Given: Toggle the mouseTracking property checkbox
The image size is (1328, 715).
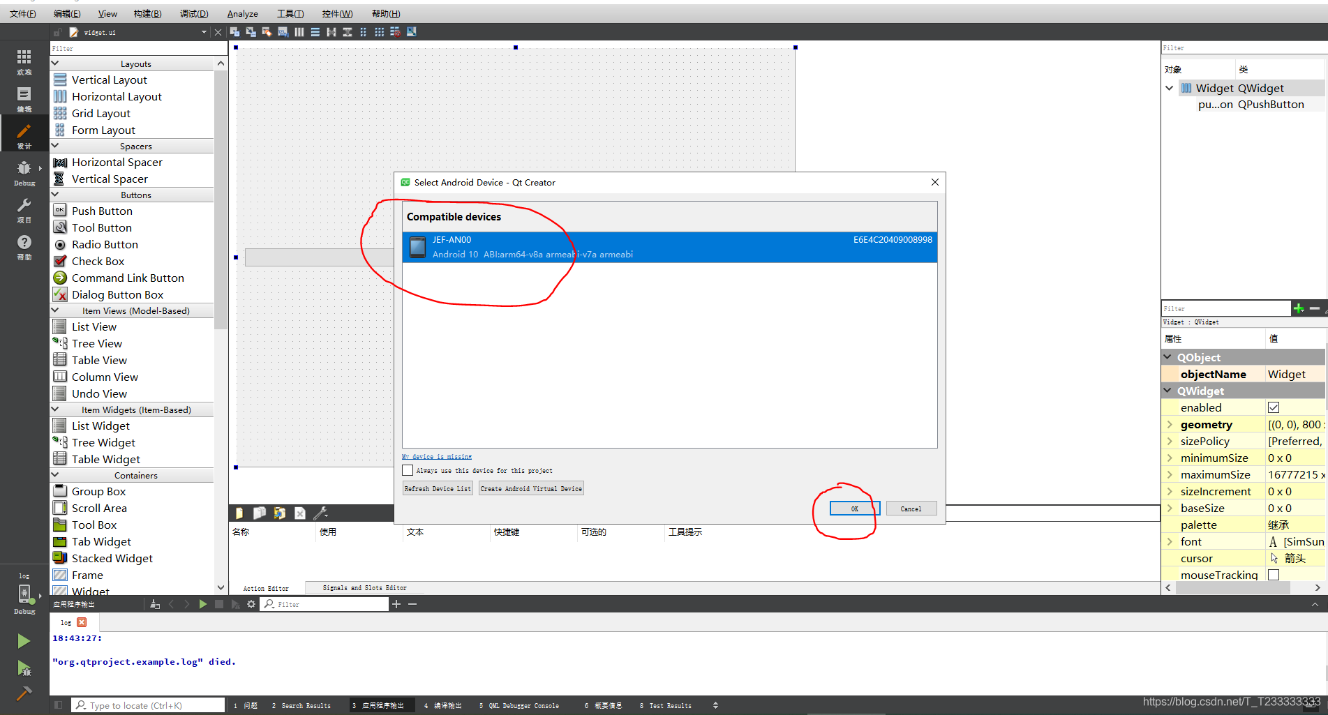Looking at the screenshot, I should click(x=1274, y=575).
